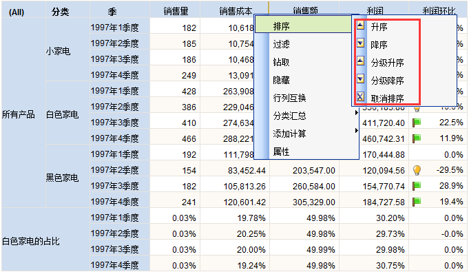The image size is (469, 272).
Task: Expand the 添加计算 submenu arrow
Action: click(x=356, y=131)
